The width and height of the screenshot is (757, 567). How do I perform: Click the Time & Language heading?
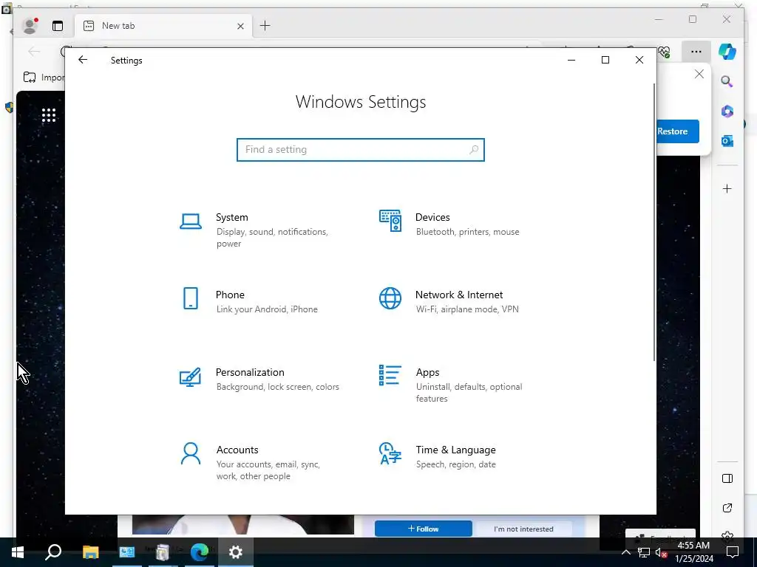click(x=455, y=450)
